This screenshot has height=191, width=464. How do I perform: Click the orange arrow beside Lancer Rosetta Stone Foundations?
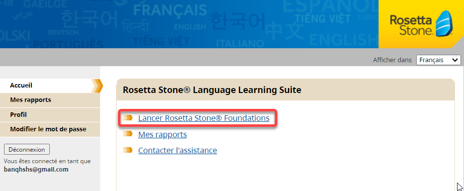click(127, 118)
